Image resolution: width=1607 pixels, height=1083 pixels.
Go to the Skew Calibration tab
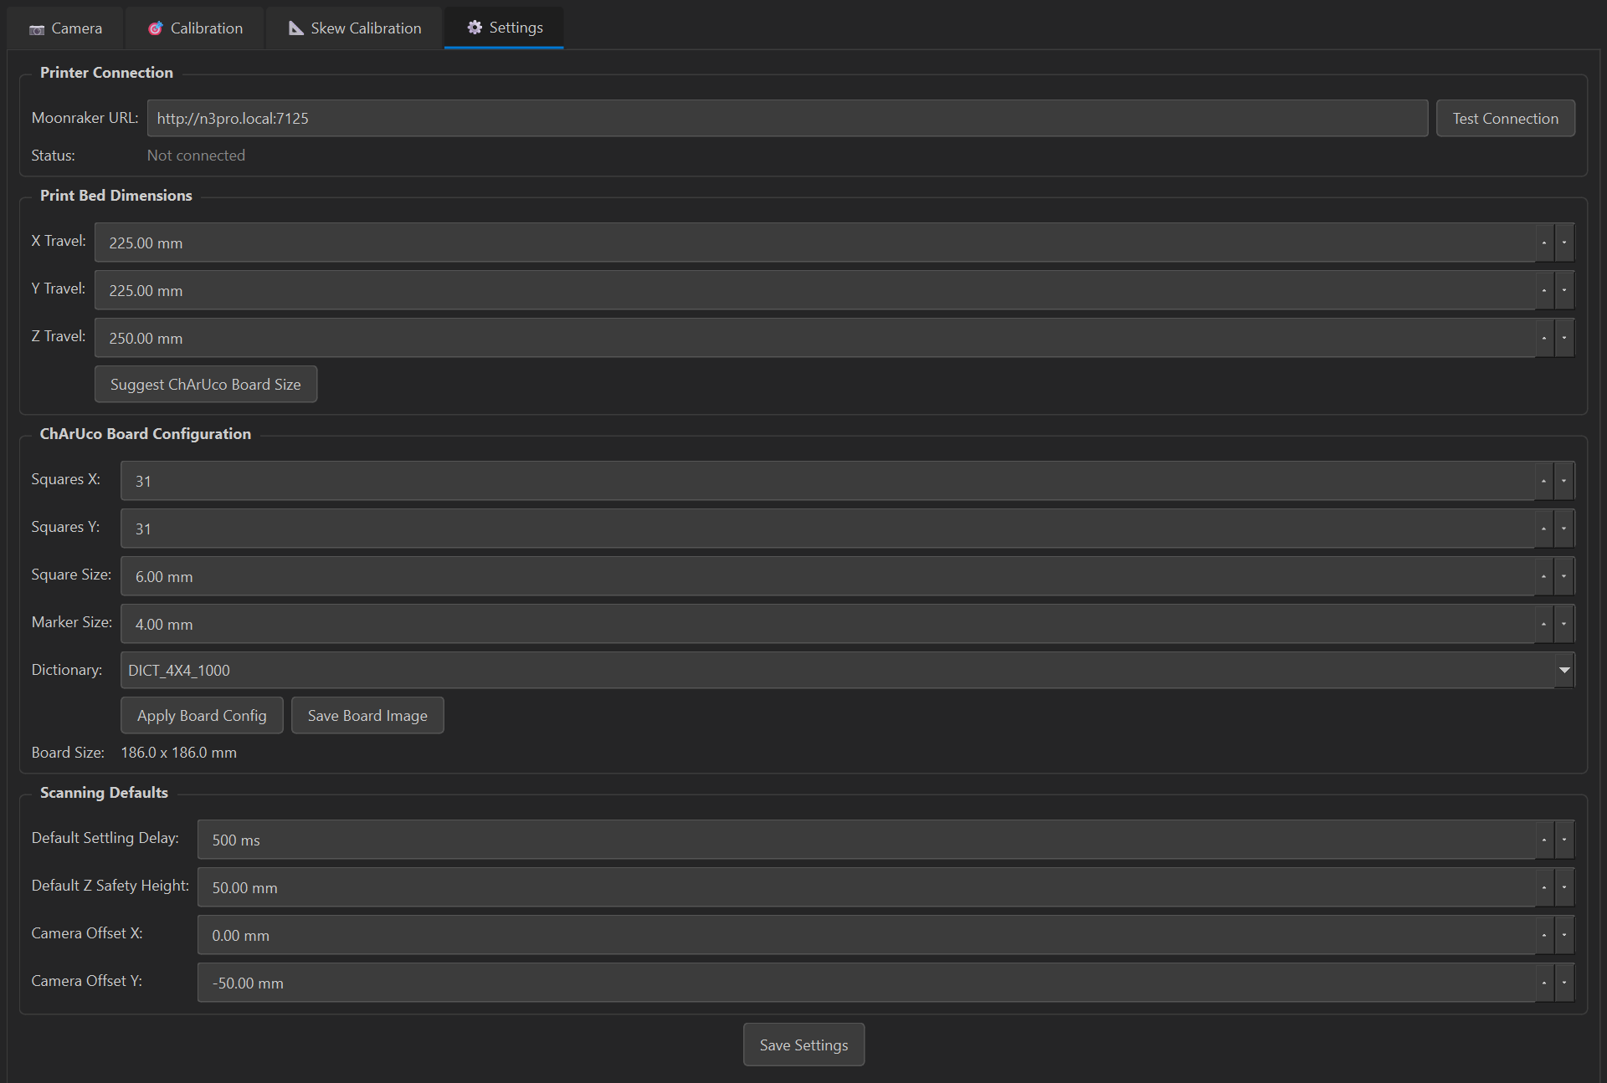click(x=354, y=28)
